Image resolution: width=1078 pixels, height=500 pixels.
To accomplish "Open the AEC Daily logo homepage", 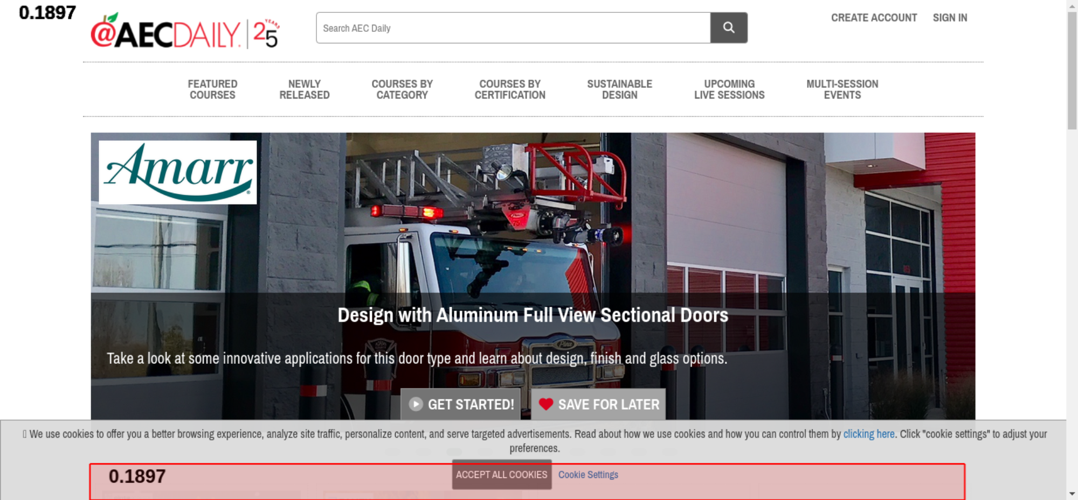I will pos(185,31).
